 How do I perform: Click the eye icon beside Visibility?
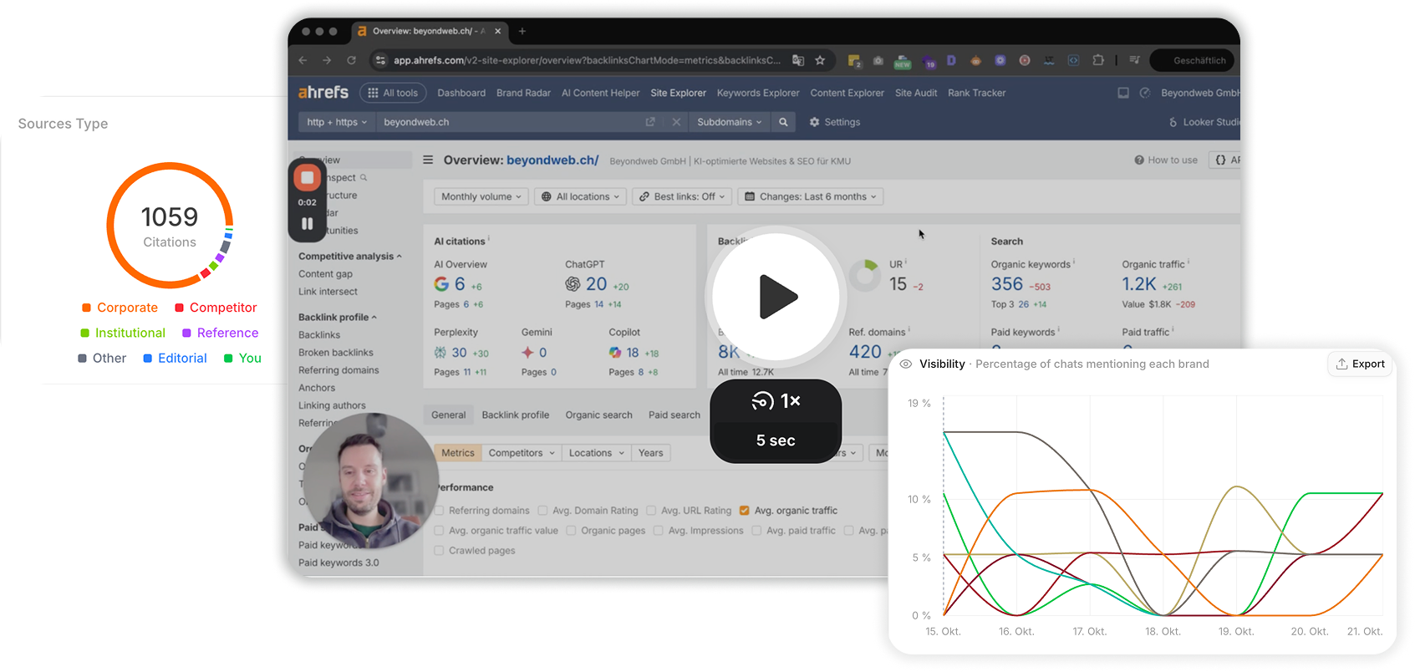tap(905, 364)
